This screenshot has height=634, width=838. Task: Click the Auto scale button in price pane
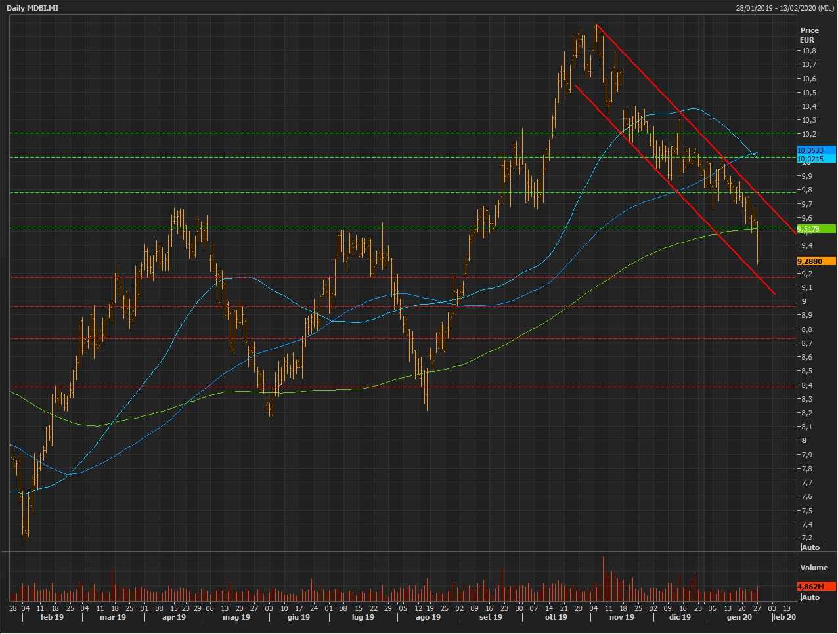pyautogui.click(x=810, y=547)
